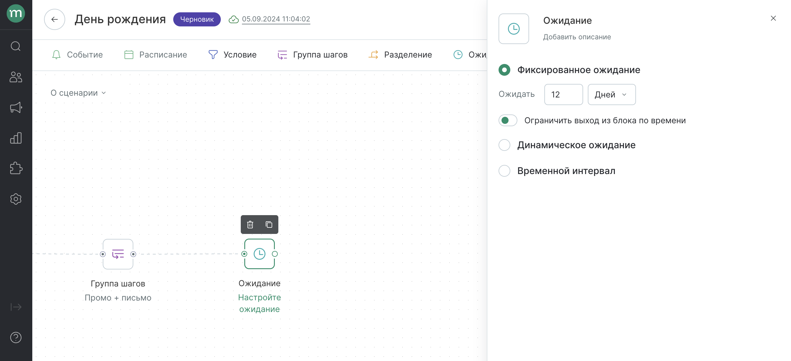Add a Расписание block from toolbar
This screenshot has height=361, width=791.
(155, 55)
